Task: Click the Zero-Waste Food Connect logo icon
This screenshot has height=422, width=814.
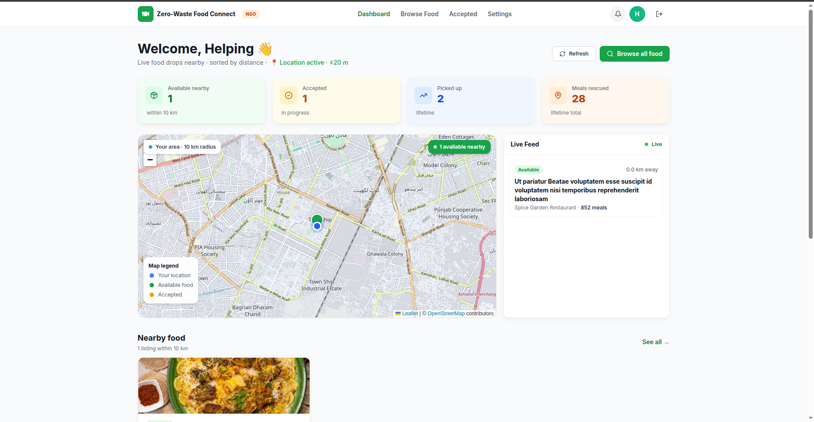Action: tap(145, 14)
